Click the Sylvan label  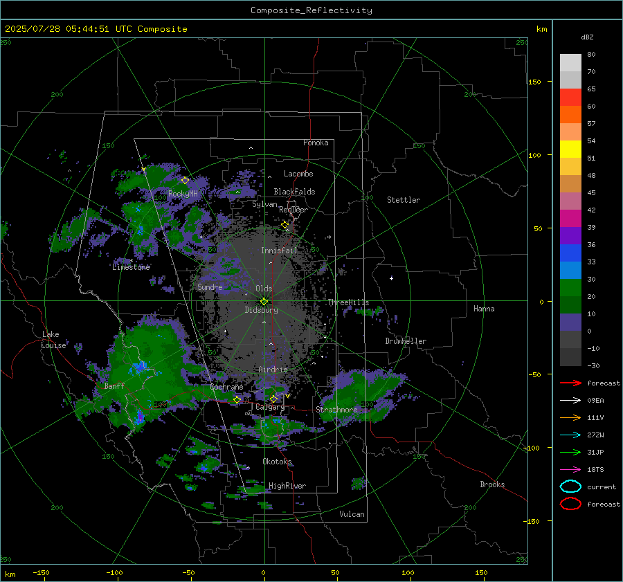(264, 204)
